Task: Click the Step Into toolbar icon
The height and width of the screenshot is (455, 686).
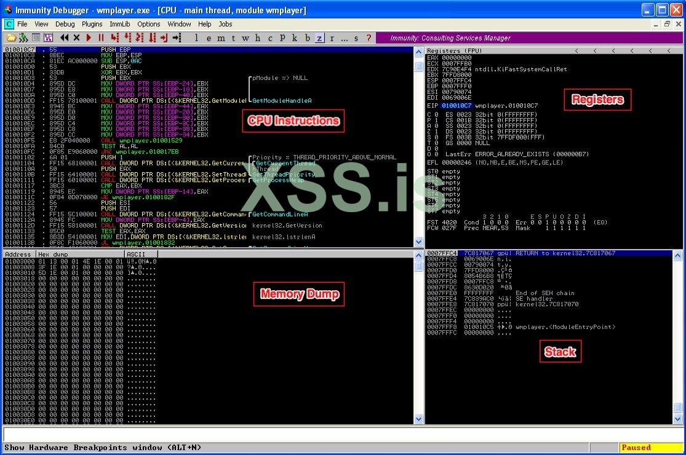Action: [114, 38]
